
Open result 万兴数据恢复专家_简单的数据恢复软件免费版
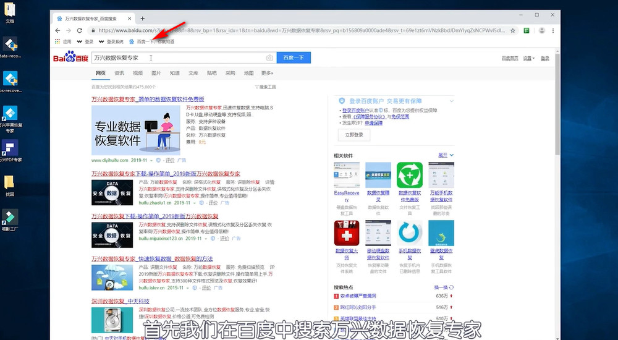point(148,100)
